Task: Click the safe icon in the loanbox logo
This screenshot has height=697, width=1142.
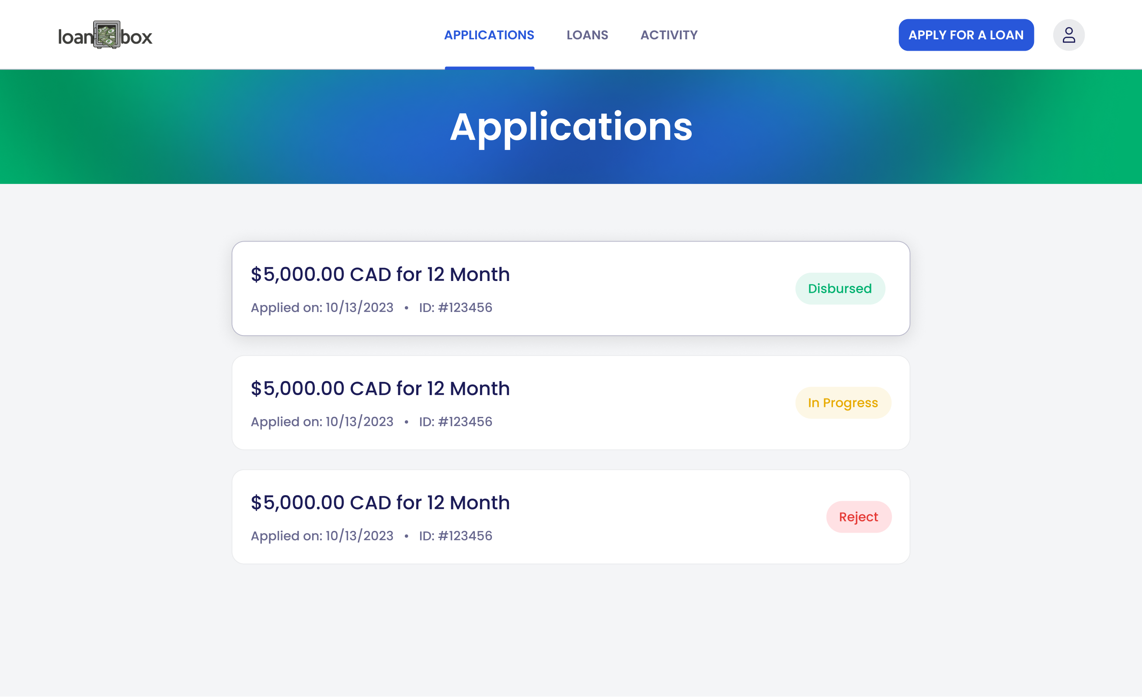Action: point(107,35)
